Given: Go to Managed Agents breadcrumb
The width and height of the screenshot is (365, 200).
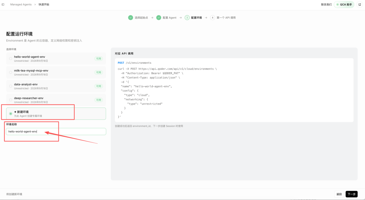Looking at the screenshot, I should (x=21, y=4).
